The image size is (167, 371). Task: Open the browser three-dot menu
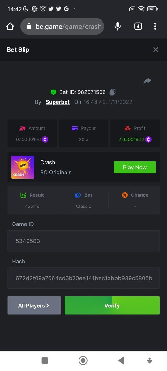coord(155,26)
